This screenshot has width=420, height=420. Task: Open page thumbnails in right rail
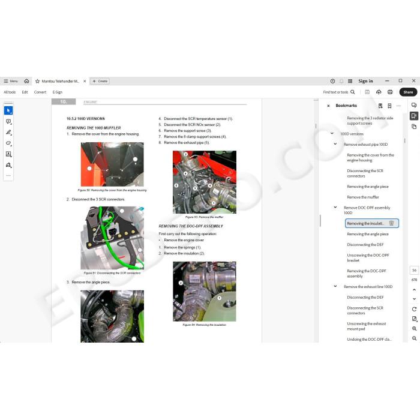[414, 127]
